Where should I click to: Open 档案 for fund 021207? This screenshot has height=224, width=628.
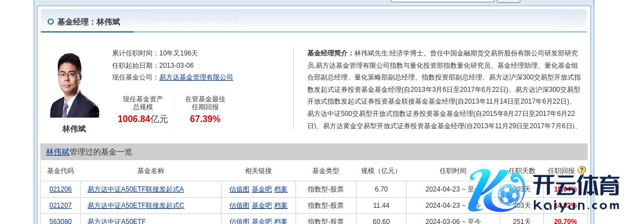[x=281, y=206]
